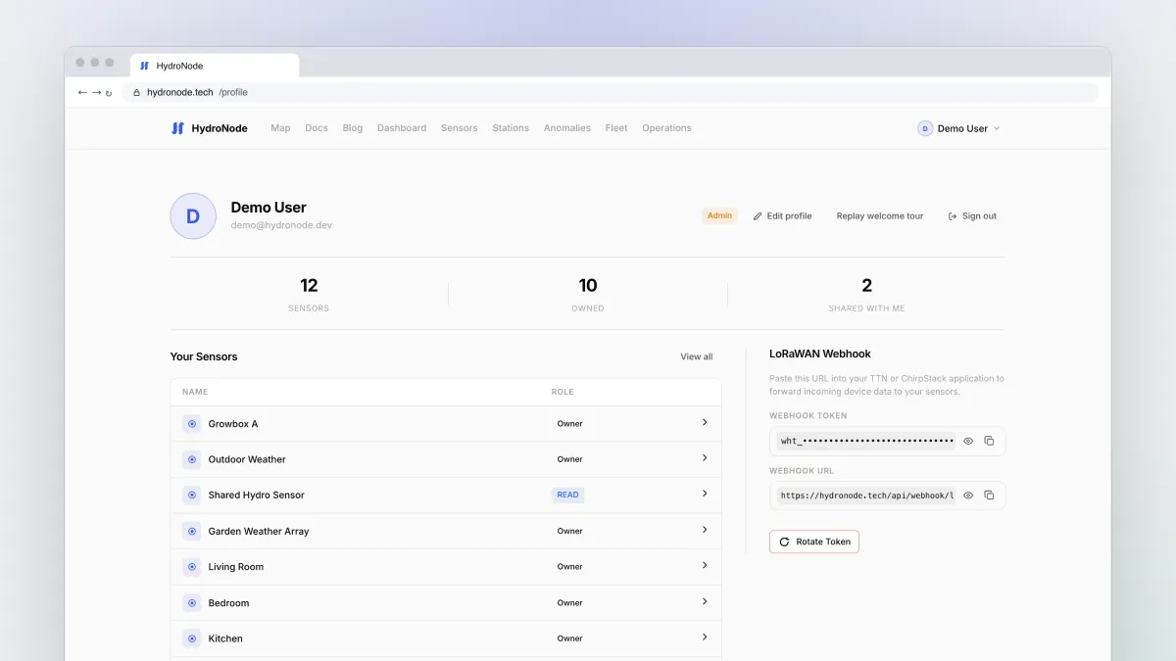Expand the Shared Hydro Sensor row chevron
Viewport: 1176px width, 661px height.
tap(705, 494)
